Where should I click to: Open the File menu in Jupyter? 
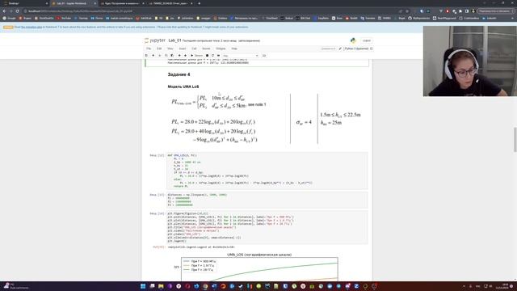coord(149,48)
